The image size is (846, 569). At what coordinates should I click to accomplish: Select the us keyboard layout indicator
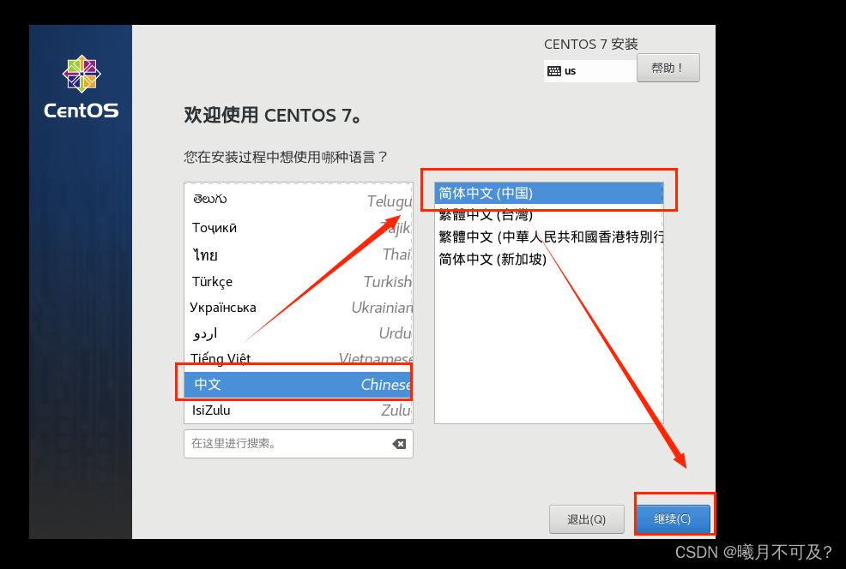(590, 71)
